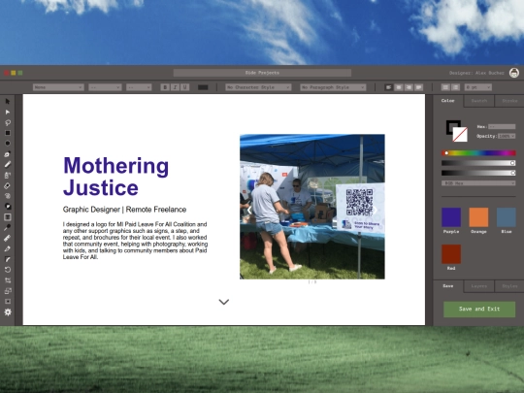This screenshot has width=524, height=393.
Task: Select the text frame tool icon
Action: [8, 217]
